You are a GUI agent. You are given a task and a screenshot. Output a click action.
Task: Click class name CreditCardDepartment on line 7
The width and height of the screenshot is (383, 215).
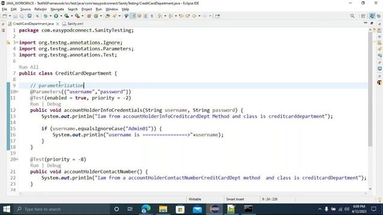83,73
